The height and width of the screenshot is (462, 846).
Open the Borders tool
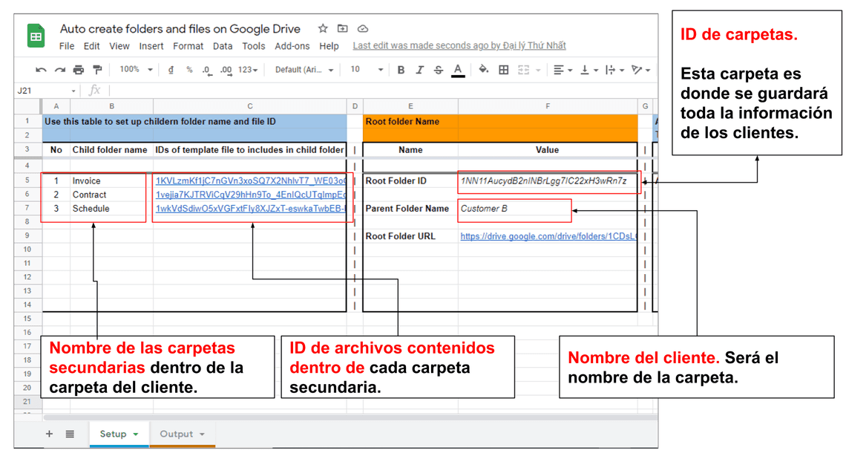pyautogui.click(x=503, y=70)
